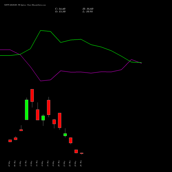Click the last red candle for 26 May
The image size is (172, 172).
[x=82, y=153]
